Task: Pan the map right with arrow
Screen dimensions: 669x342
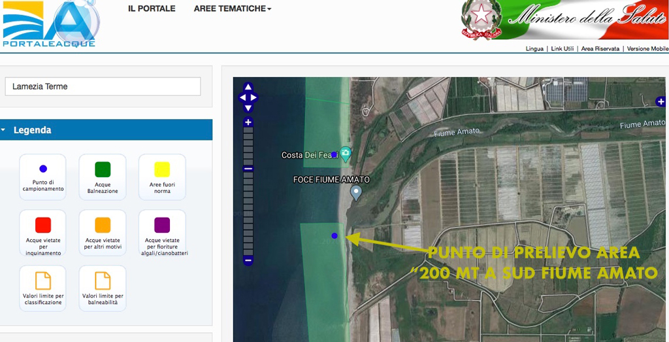Action: (x=254, y=98)
